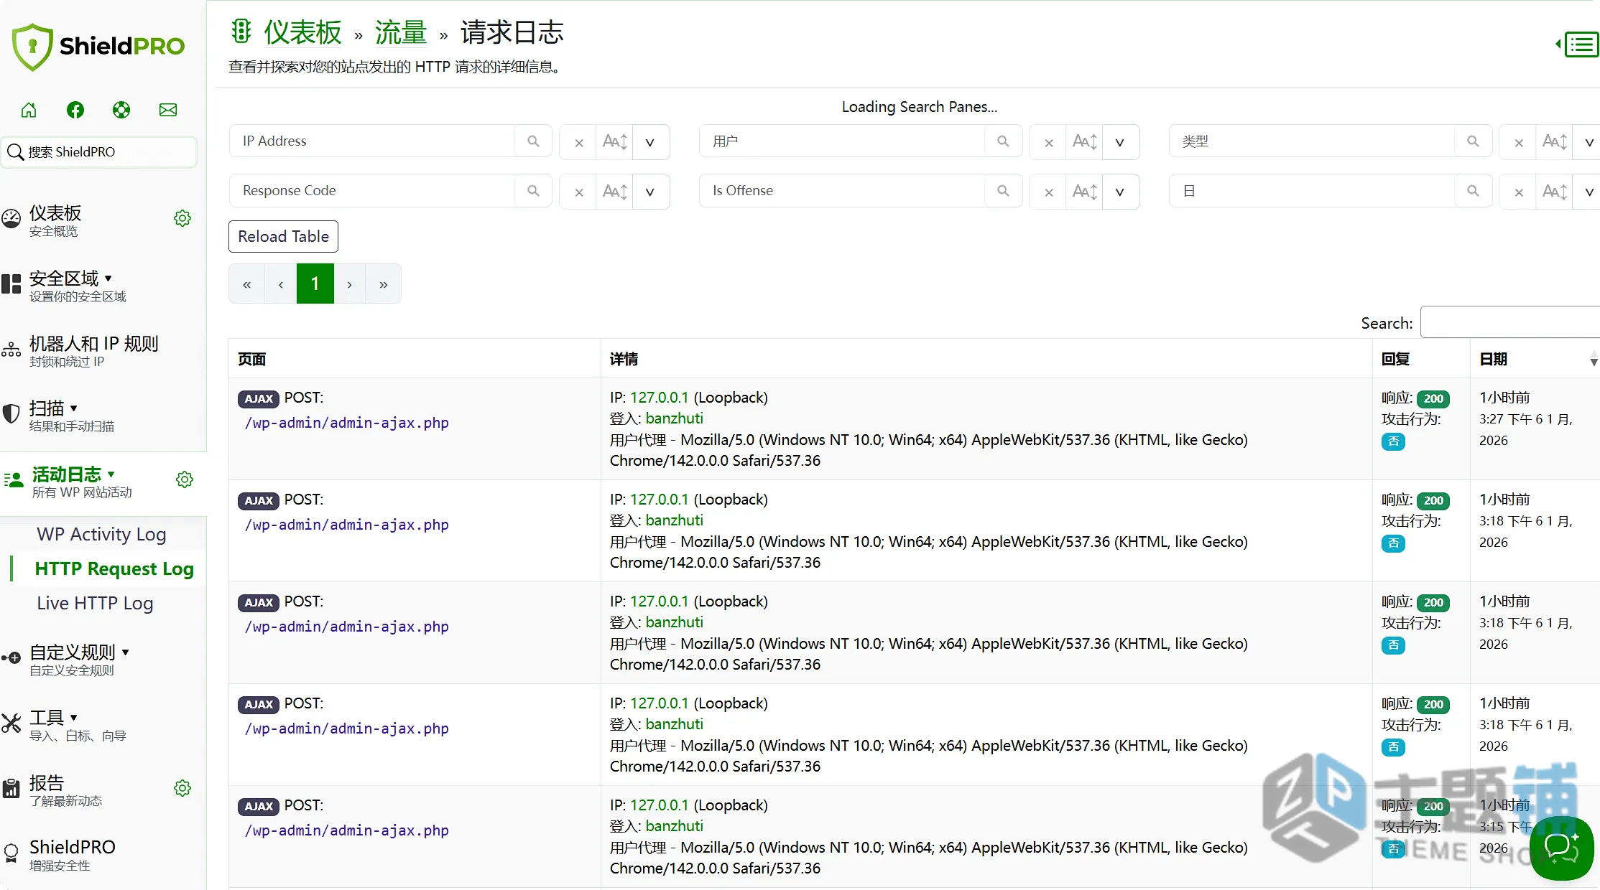
Task: Go to next page of results
Action: (350, 284)
